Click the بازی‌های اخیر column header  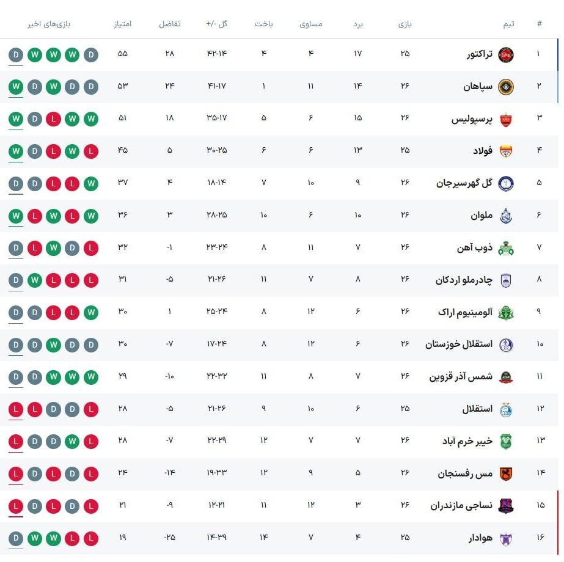49,24
